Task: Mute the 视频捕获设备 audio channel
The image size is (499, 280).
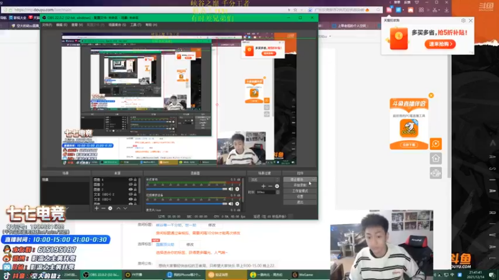Action: tap(231, 203)
